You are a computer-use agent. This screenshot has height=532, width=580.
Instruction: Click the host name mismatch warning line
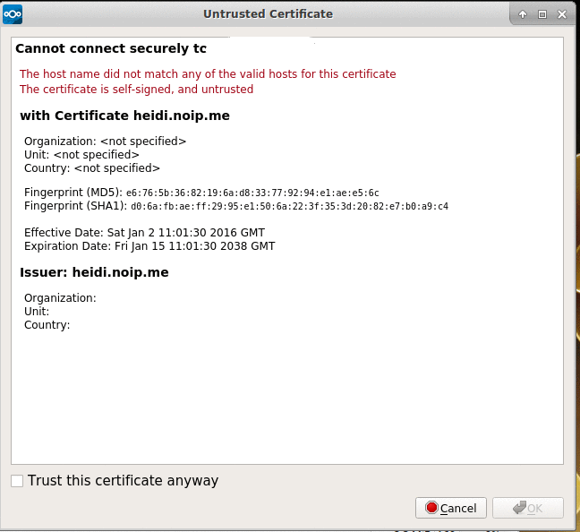click(x=208, y=74)
